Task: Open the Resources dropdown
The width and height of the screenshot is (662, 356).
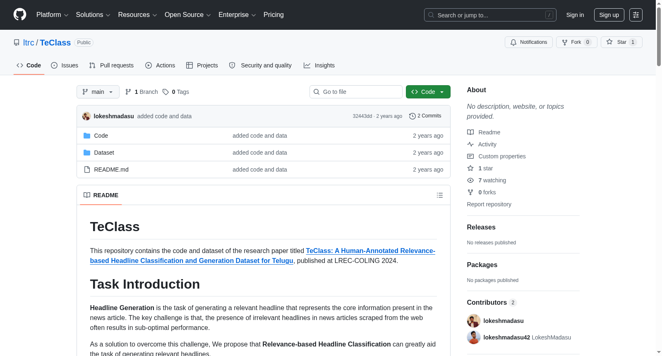Action: coord(137,15)
